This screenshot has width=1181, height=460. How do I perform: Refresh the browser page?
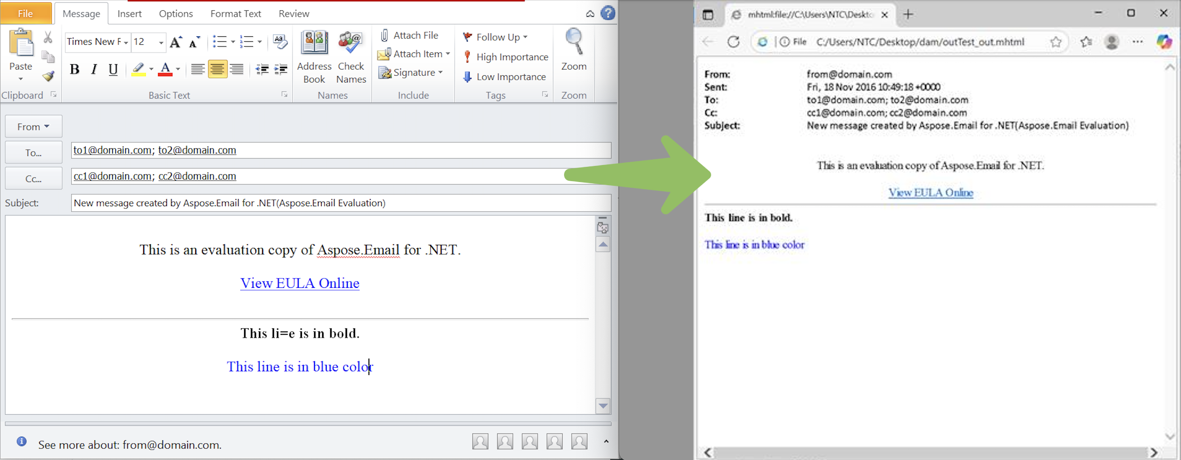click(x=734, y=42)
